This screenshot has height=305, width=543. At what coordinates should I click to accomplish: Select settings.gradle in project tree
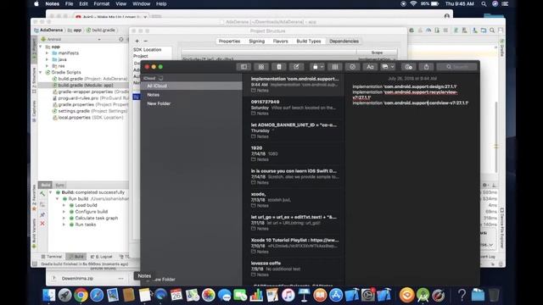[x=90, y=111]
